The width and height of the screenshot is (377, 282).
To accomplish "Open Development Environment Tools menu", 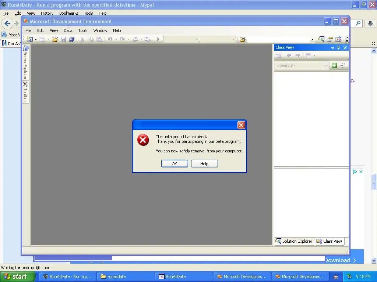I will coord(83,30).
